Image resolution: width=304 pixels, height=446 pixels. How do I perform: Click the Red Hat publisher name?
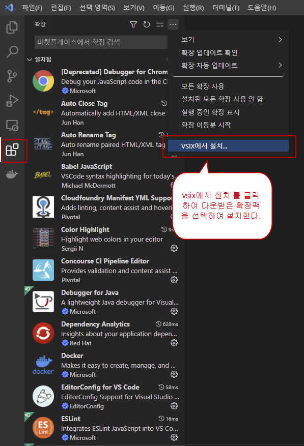tap(80, 343)
